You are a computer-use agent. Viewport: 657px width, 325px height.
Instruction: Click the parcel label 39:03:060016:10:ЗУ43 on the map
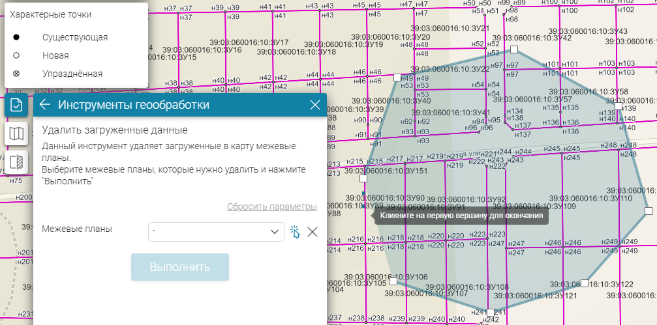(x=588, y=31)
